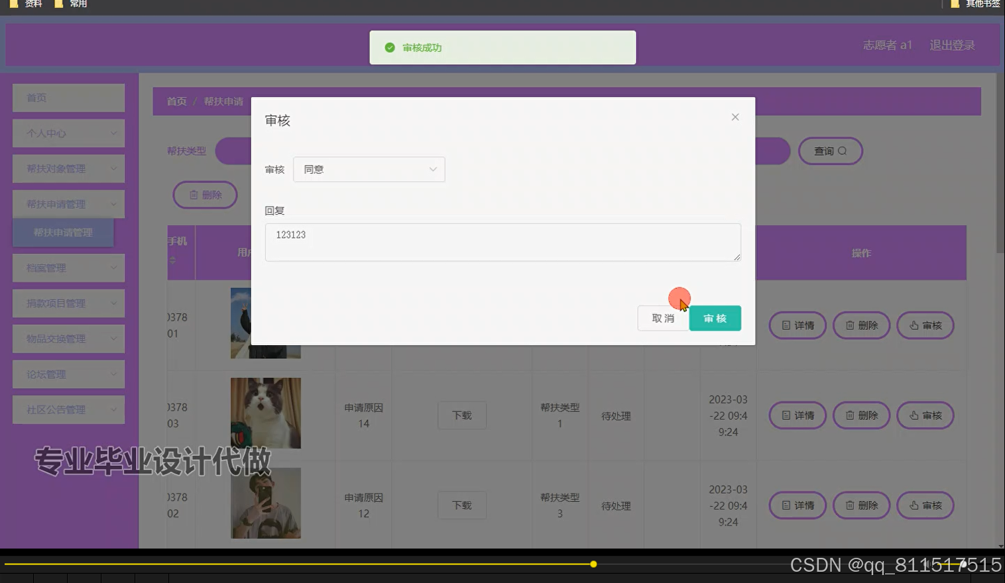1005x583 pixels.
Task: Click 删除 in the 申请原因12 row
Action: (861, 505)
